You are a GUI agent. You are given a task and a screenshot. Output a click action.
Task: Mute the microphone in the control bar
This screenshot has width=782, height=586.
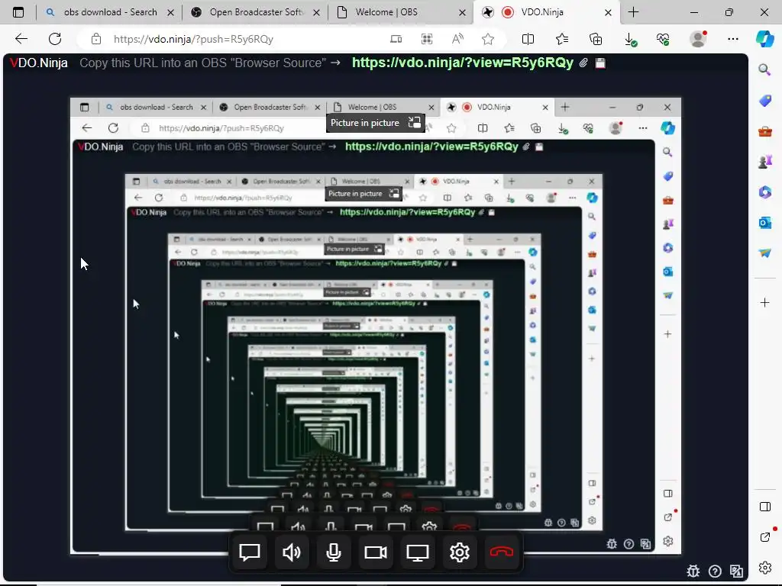[333, 552]
